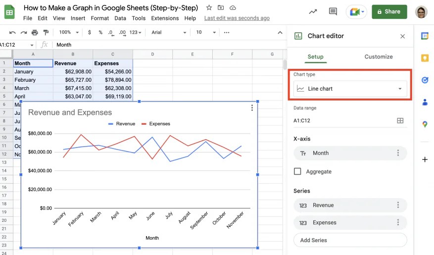Click the Move to folder icon

pos(221,7)
